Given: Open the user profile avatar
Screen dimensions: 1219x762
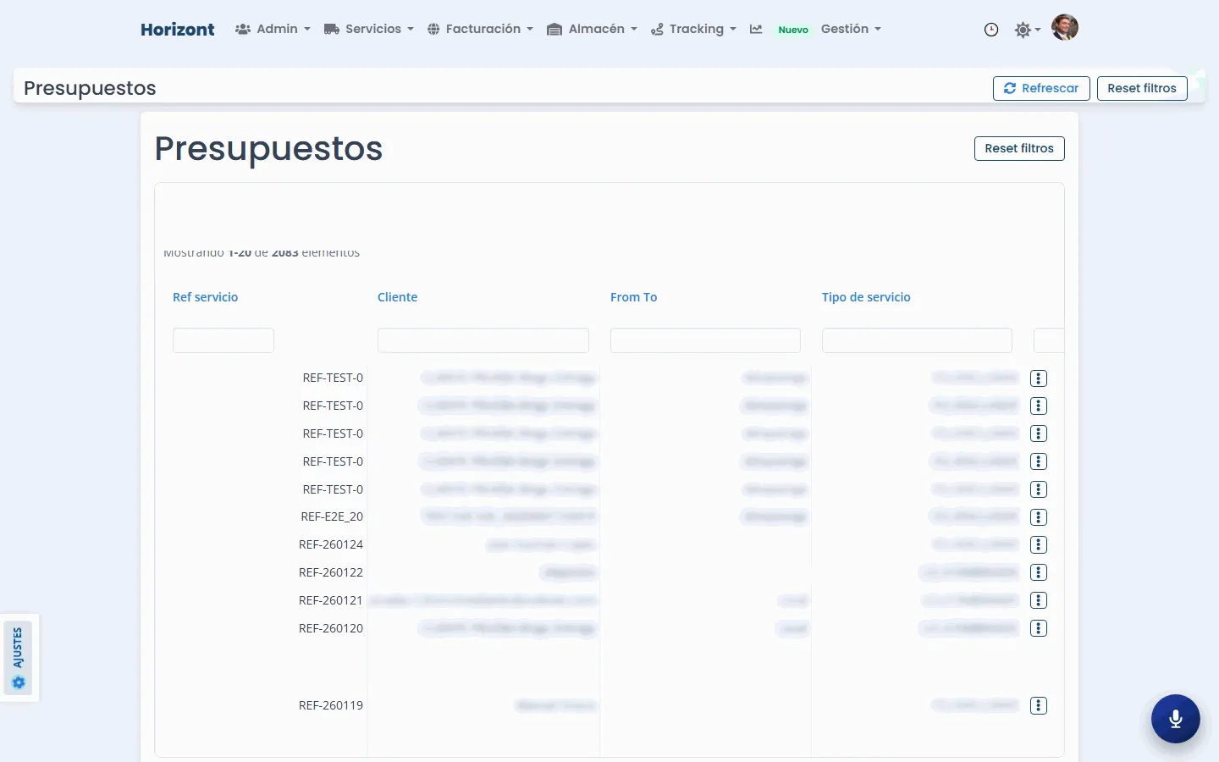Looking at the screenshot, I should 1065,28.
